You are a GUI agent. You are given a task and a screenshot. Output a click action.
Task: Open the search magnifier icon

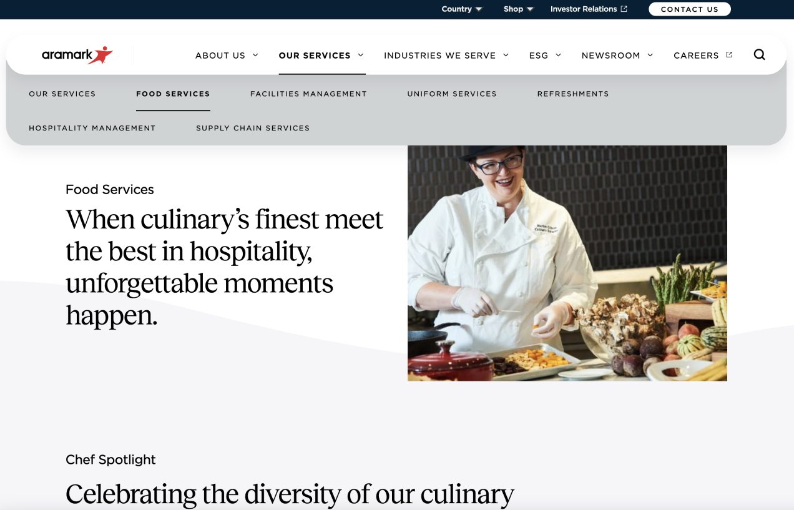coord(759,55)
